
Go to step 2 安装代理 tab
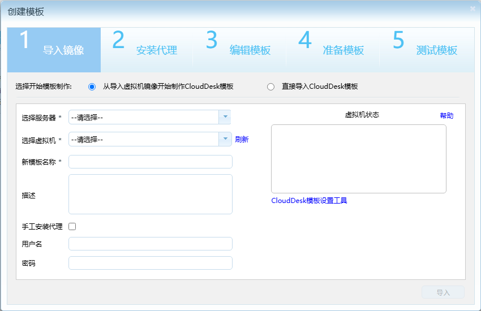coord(147,50)
